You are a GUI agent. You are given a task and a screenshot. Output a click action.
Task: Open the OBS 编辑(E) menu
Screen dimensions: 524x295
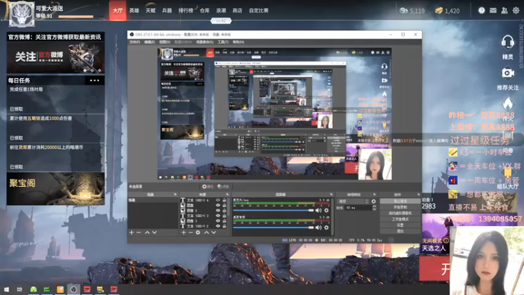[x=149, y=42]
